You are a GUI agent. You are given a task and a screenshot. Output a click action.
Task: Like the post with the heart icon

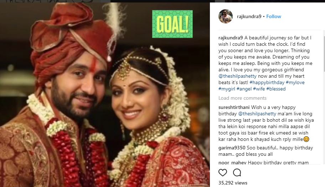pos(223,172)
